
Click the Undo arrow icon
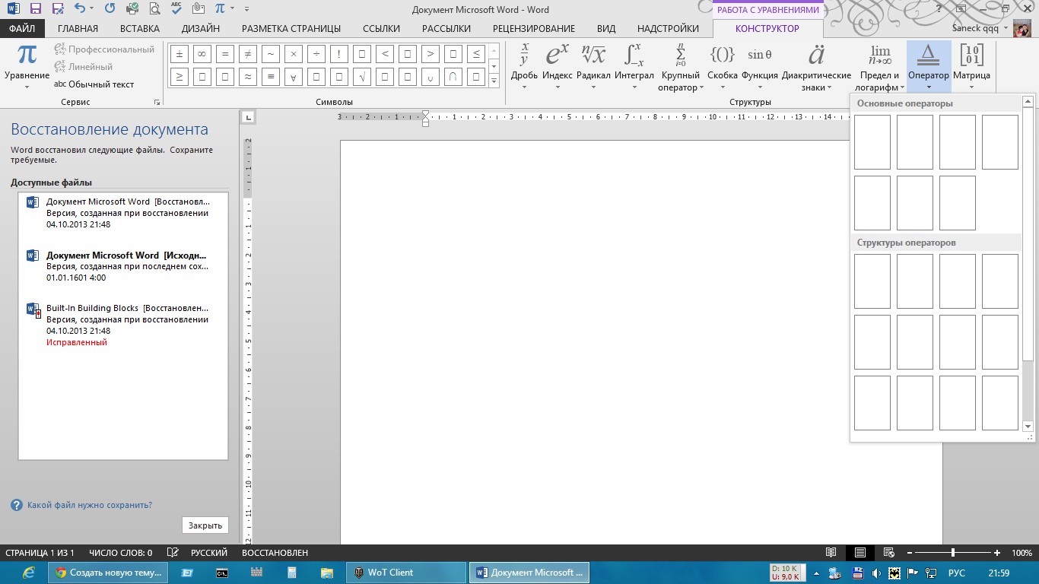pos(81,9)
